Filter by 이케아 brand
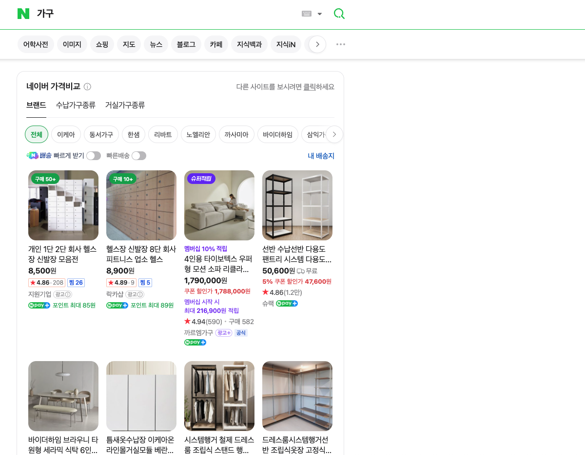 click(66, 134)
